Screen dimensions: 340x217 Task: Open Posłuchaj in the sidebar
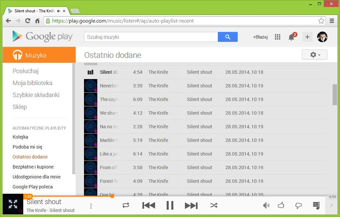click(26, 71)
